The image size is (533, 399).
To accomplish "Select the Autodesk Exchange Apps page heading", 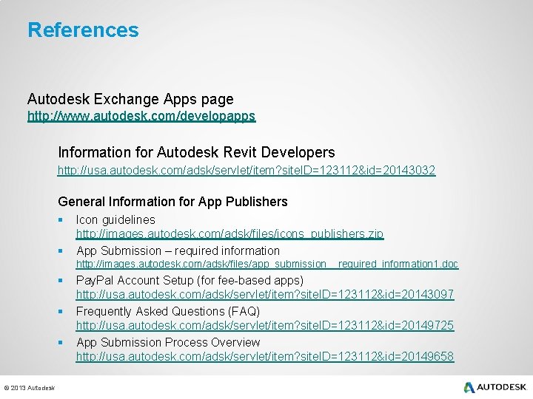I will (x=130, y=99).
